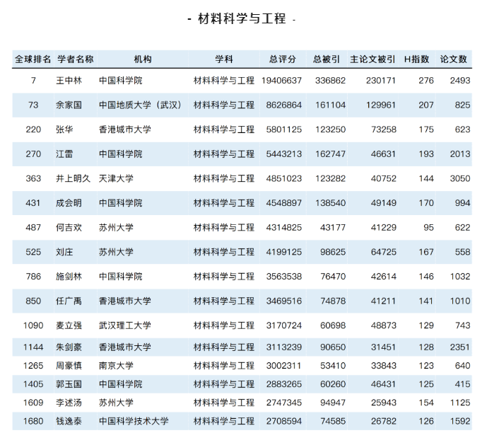
Task: Select scholar name 王中林
Action: [69, 81]
